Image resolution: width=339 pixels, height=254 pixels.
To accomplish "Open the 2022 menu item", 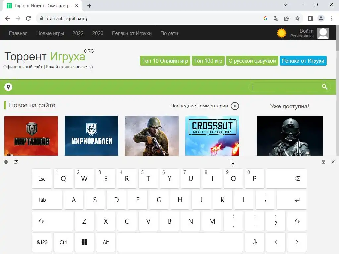I will pyautogui.click(x=78, y=33).
